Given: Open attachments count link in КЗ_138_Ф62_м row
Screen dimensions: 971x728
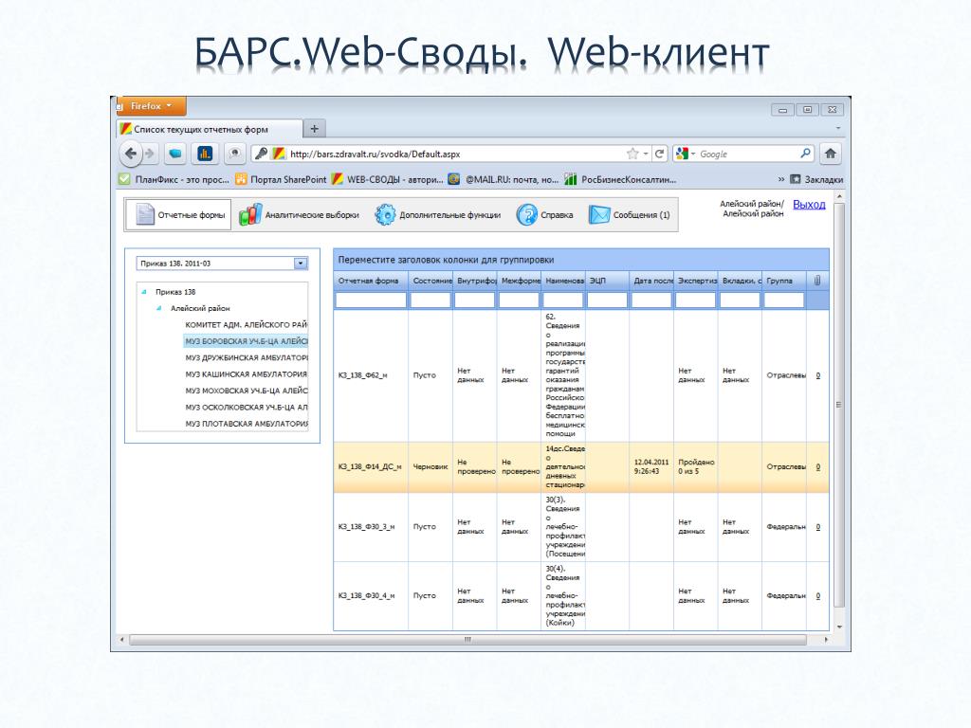Looking at the screenshot, I should (818, 375).
